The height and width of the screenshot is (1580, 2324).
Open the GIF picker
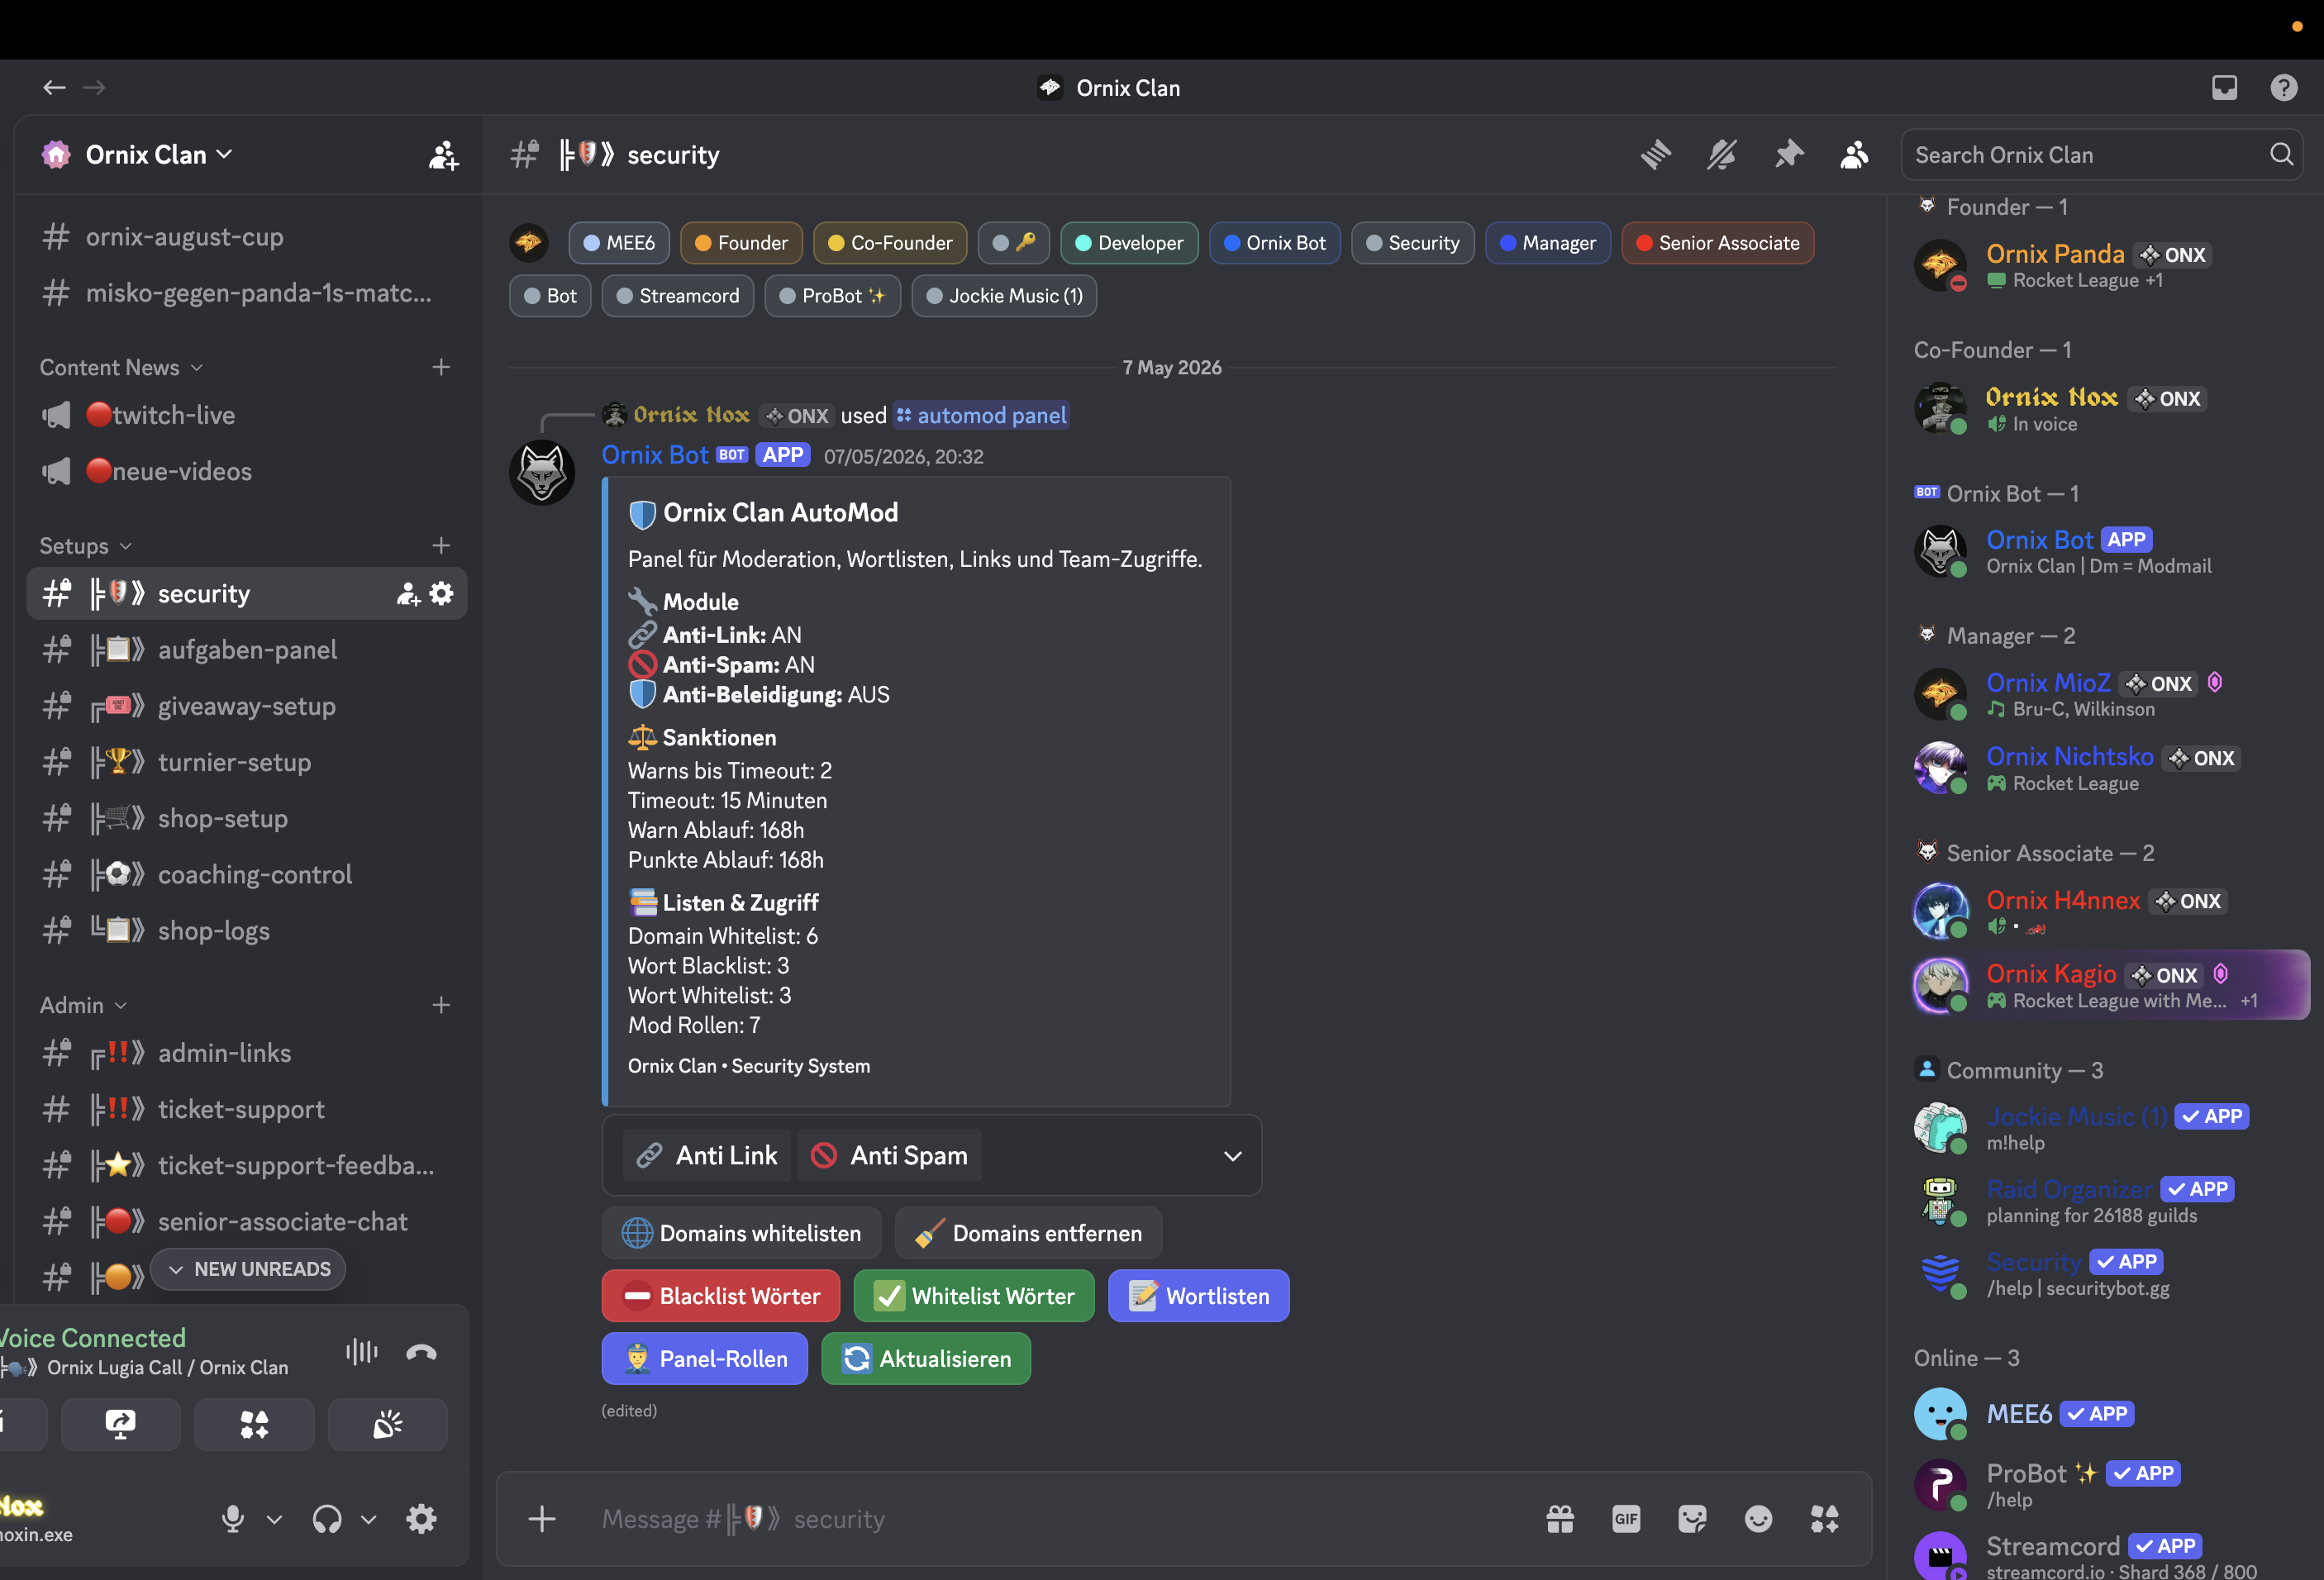point(1626,1519)
